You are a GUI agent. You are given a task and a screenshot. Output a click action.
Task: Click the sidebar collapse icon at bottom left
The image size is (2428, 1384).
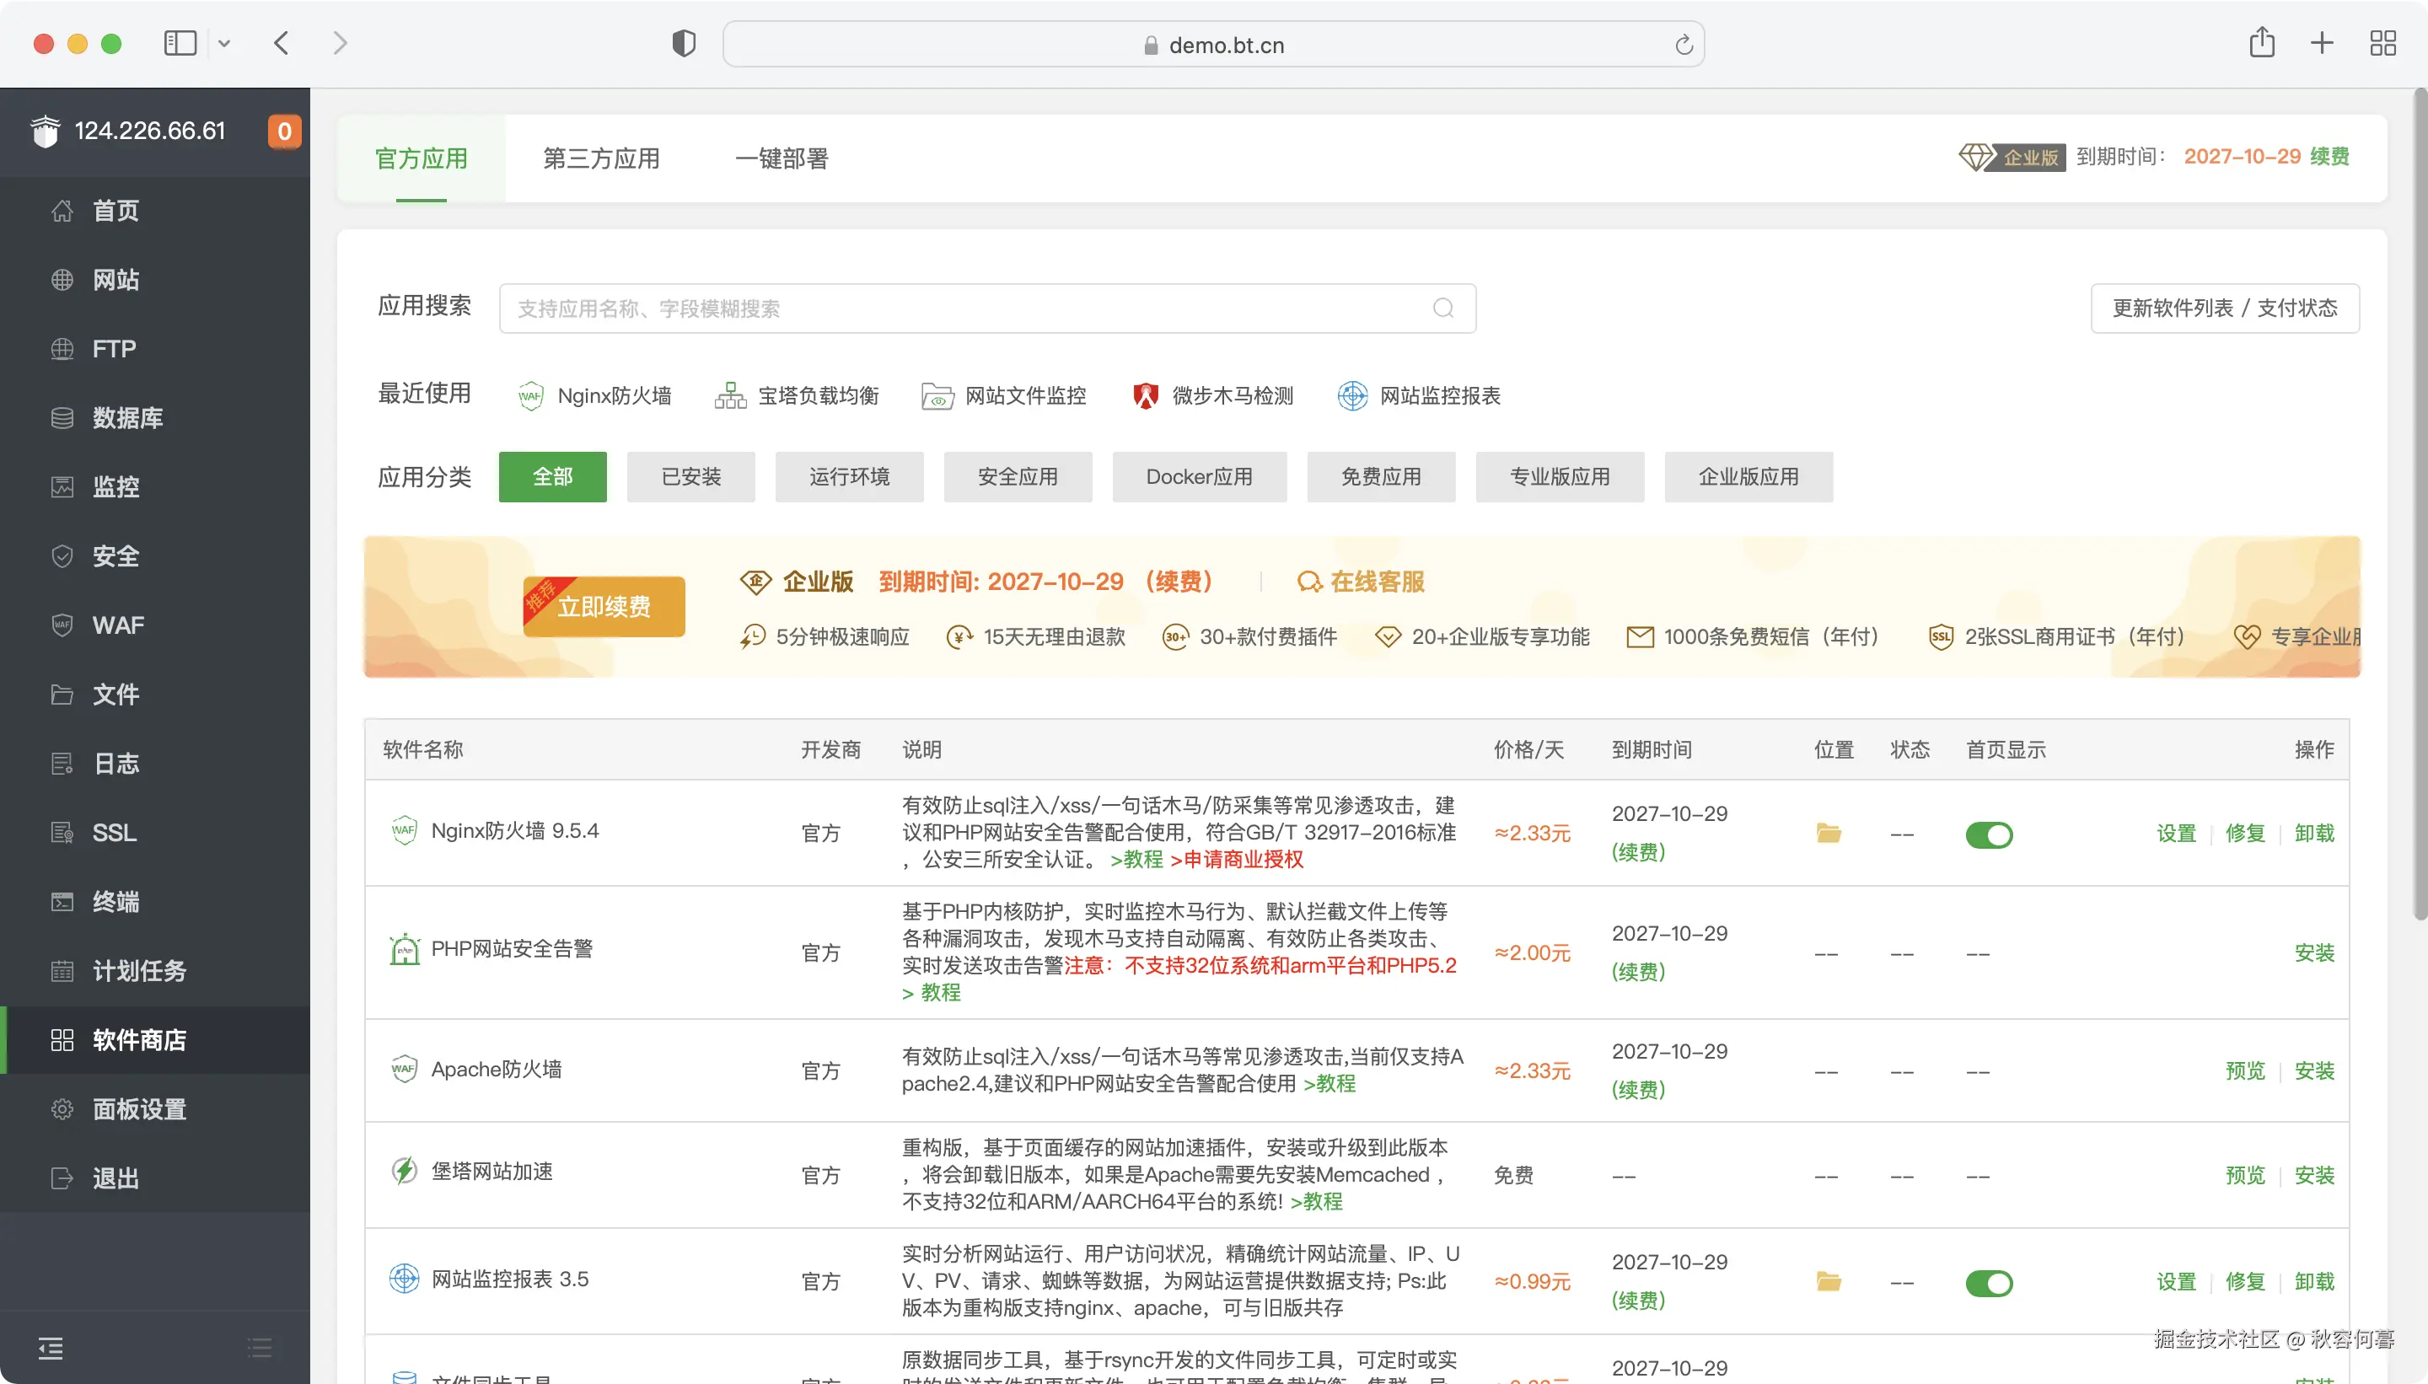pos(51,1347)
